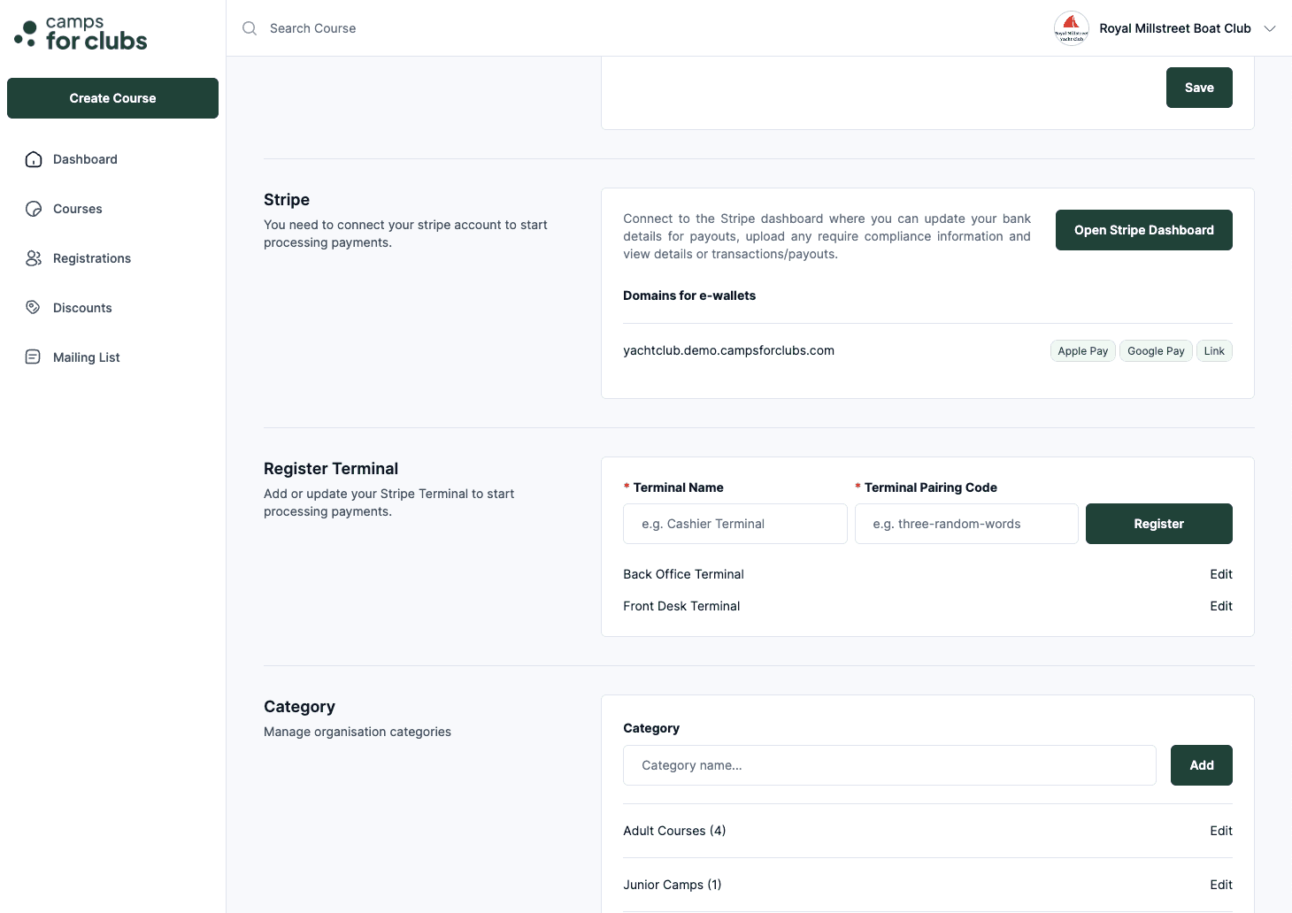Viewport: 1292px width, 913px height.
Task: Click the Google Pay tag
Action: [x=1156, y=351]
